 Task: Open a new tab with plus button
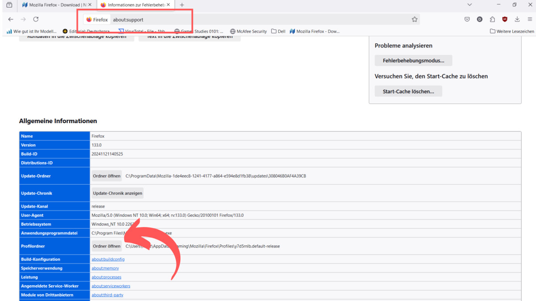tap(182, 5)
